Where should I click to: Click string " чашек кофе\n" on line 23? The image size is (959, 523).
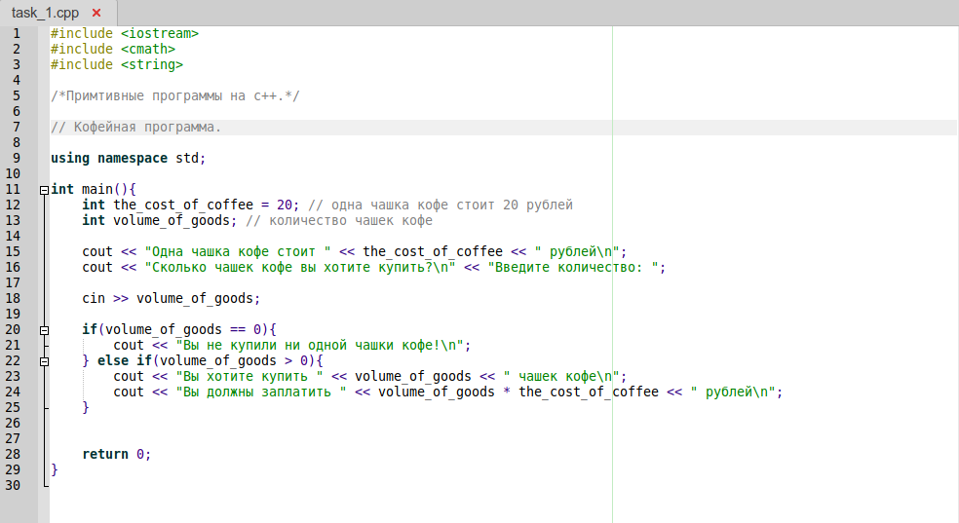[561, 376]
